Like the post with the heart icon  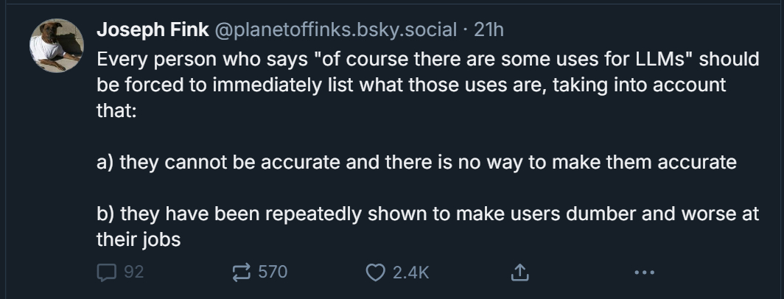(375, 272)
